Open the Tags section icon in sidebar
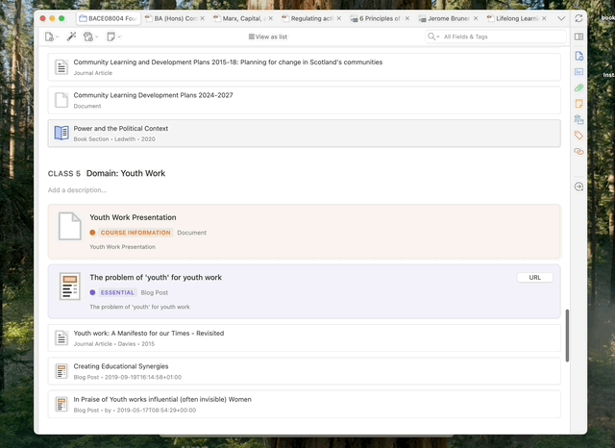Image resolution: width=615 pixels, height=448 pixels. 578,136
